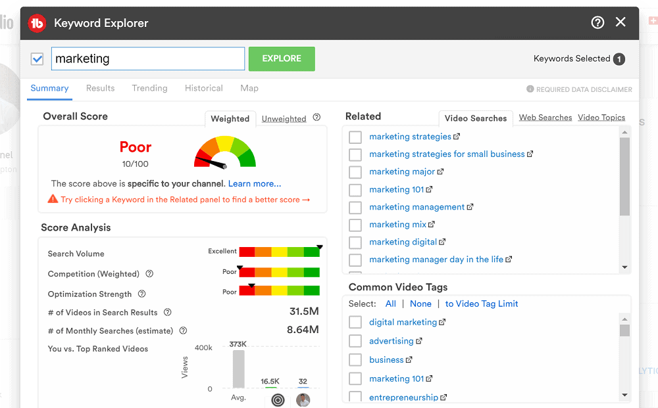Select All common video tags
The width and height of the screenshot is (658, 408).
(391, 304)
